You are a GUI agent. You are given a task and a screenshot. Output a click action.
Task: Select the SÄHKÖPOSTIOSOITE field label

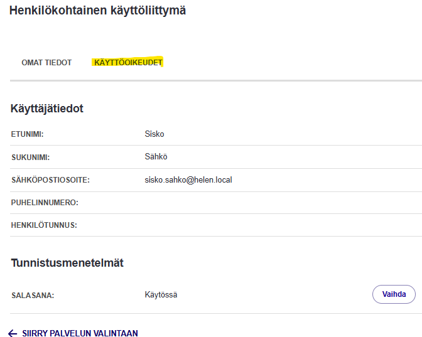50,180
